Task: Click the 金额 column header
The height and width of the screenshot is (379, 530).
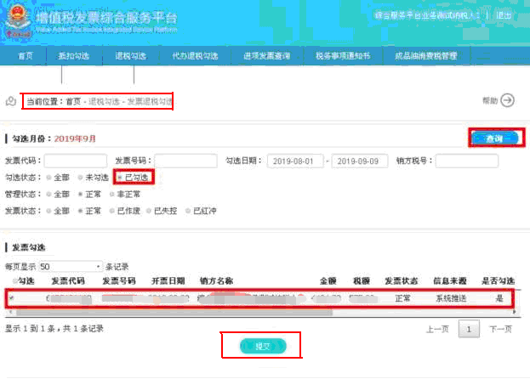Action: [x=328, y=280]
